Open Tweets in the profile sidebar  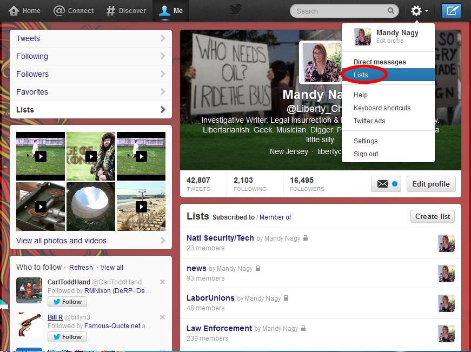(x=91, y=38)
